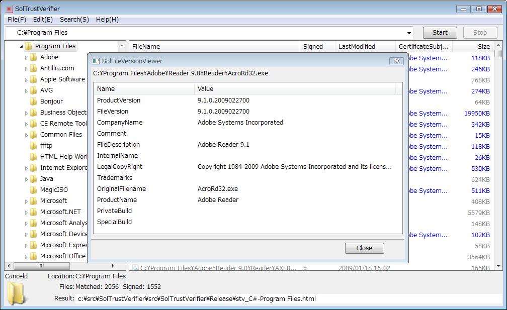Close the version viewer with the Close button

coord(364,248)
